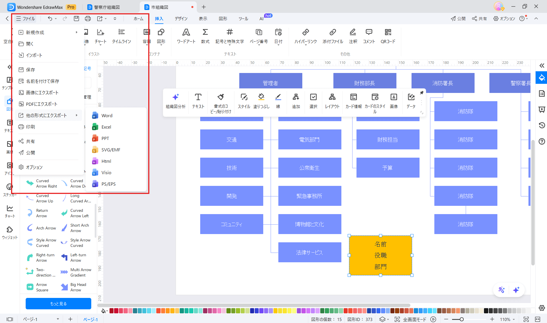Click the 公開 button in top right

pos(458,19)
